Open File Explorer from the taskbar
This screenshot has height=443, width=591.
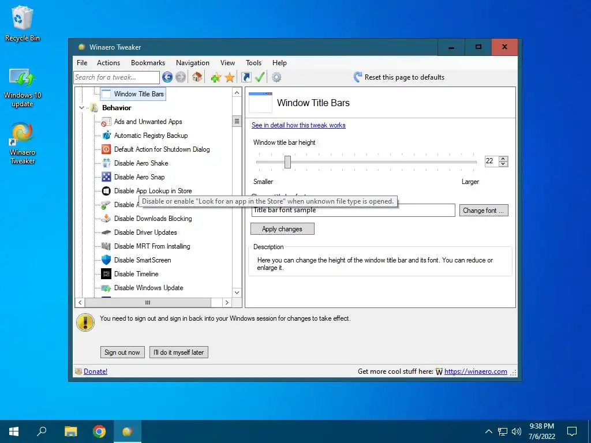click(x=70, y=431)
